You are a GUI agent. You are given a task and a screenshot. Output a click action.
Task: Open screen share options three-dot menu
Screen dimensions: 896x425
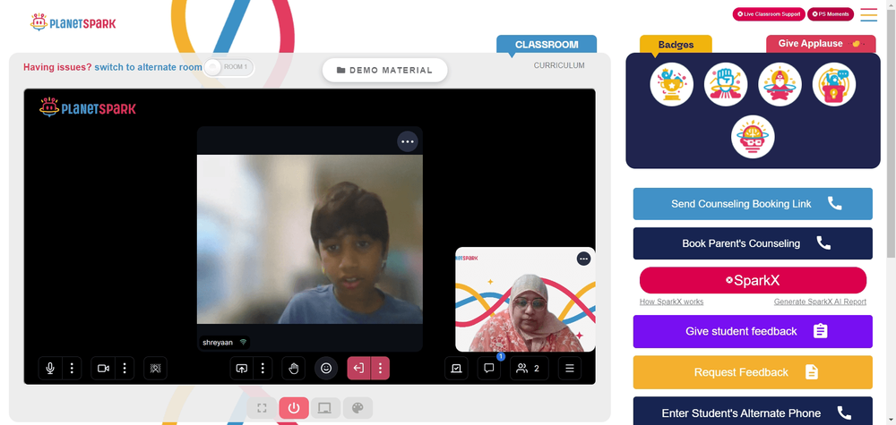click(x=263, y=369)
